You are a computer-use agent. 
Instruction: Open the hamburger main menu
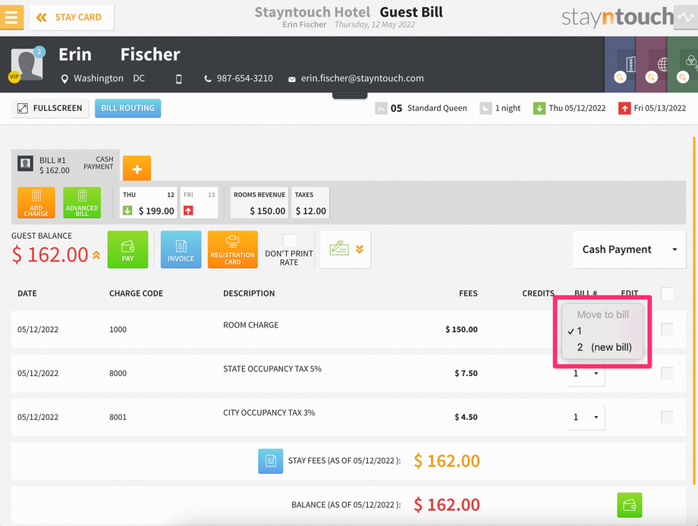click(x=11, y=17)
